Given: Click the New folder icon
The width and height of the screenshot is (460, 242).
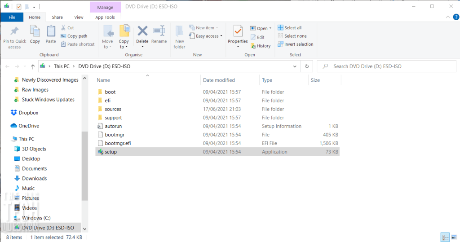Looking at the screenshot, I should [x=179, y=32].
